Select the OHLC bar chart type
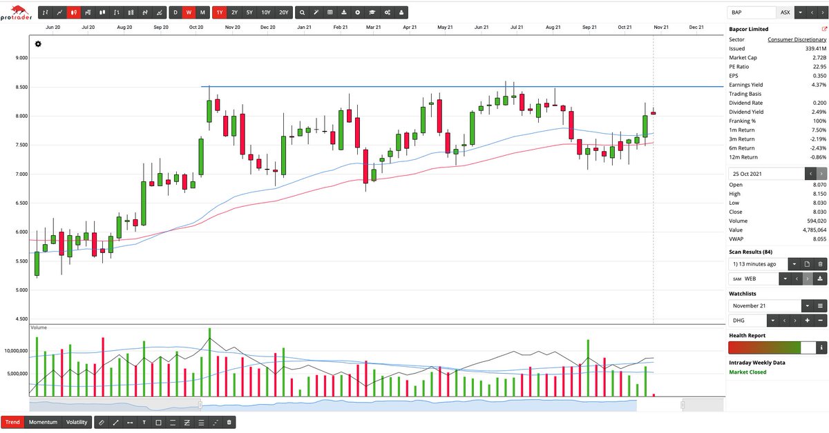The image size is (829, 433). [x=46, y=12]
